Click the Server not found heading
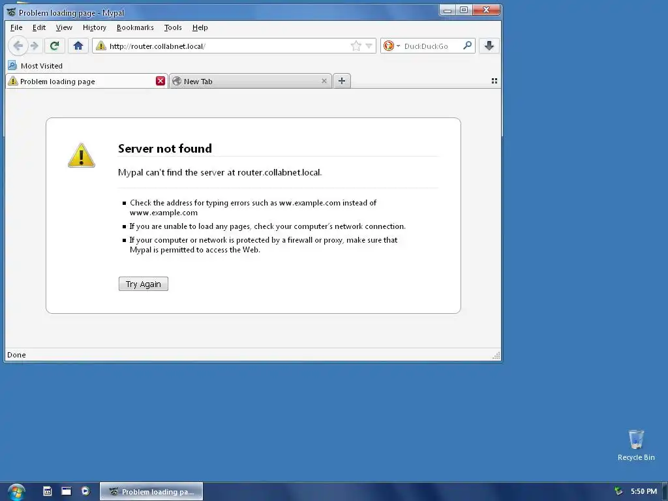 click(x=165, y=148)
